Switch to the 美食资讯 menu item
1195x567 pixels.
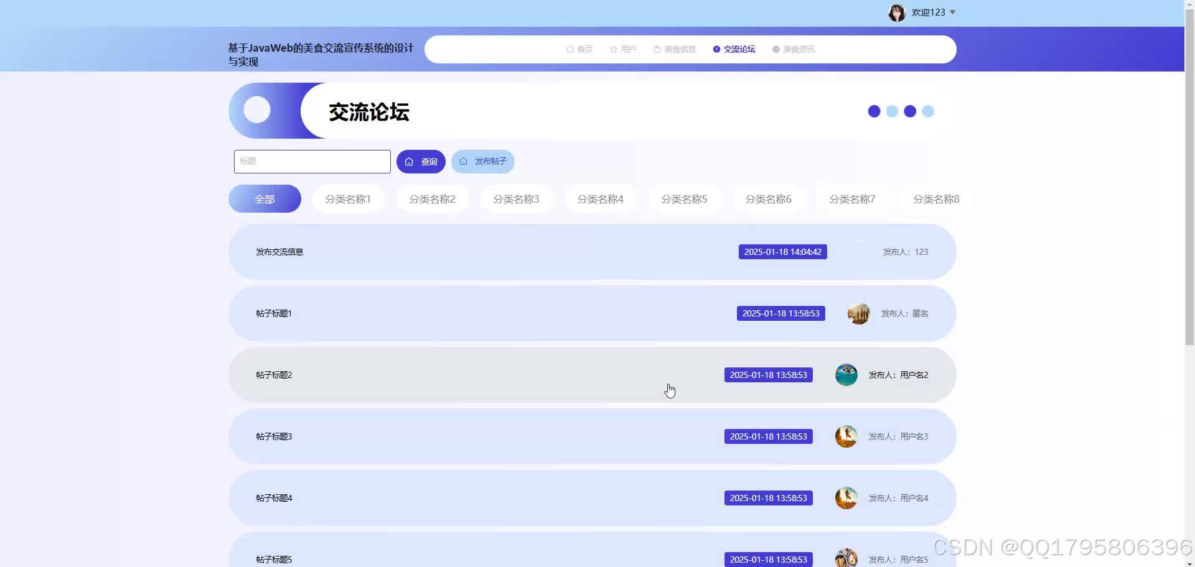click(x=799, y=49)
